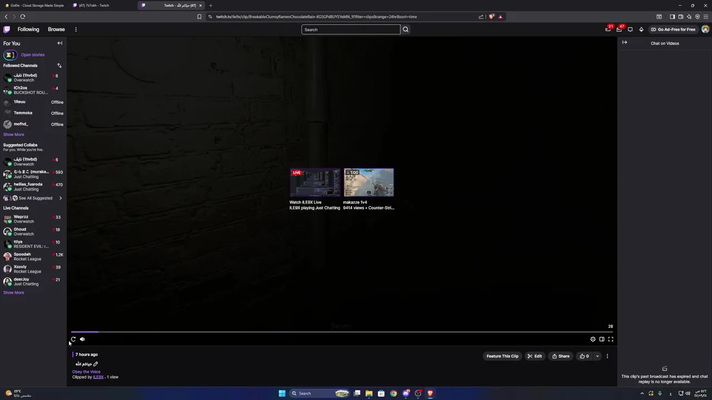The image size is (712, 400).
Task: Click the Share clip button
Action: pyautogui.click(x=561, y=356)
